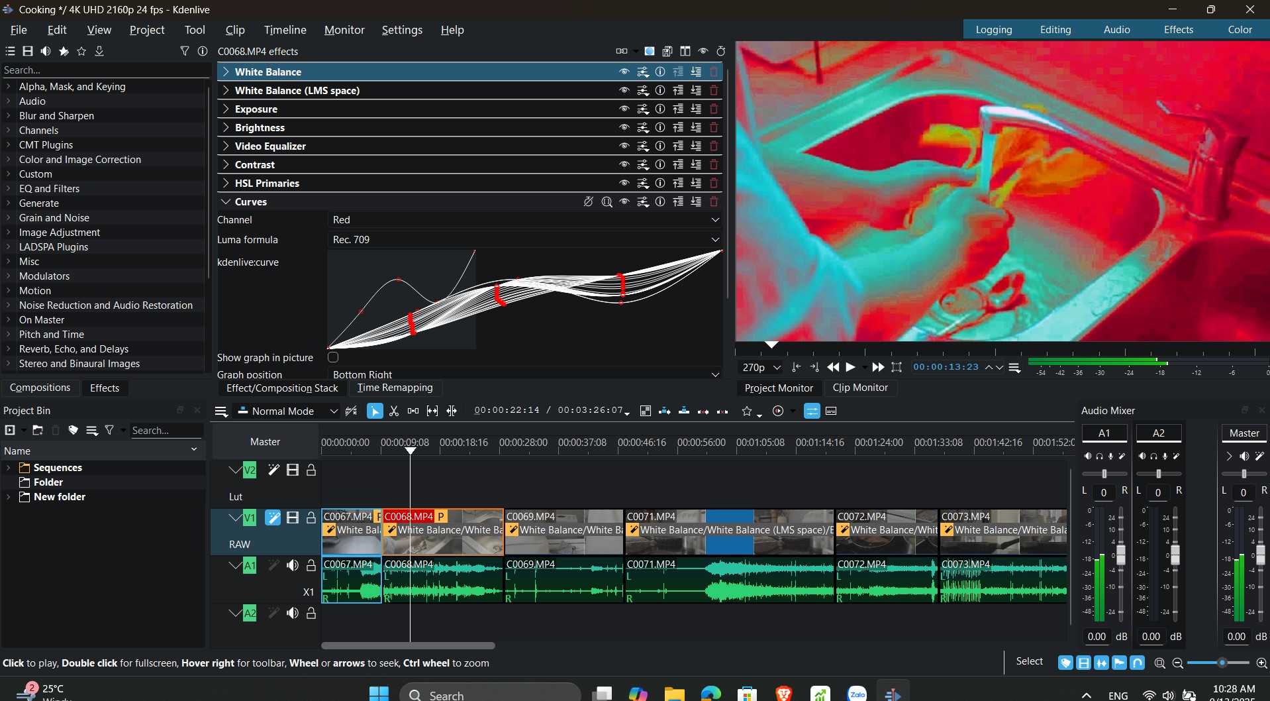Adjust the timeline zoom slider
The width and height of the screenshot is (1270, 701).
(1222, 663)
